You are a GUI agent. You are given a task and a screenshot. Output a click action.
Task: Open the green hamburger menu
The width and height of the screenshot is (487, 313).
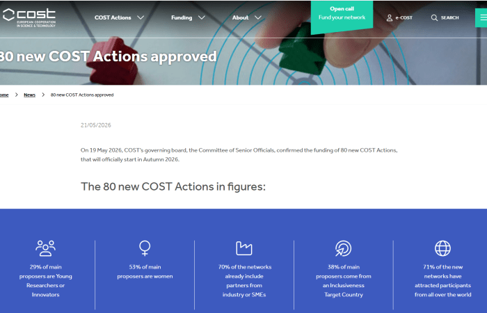click(x=481, y=17)
